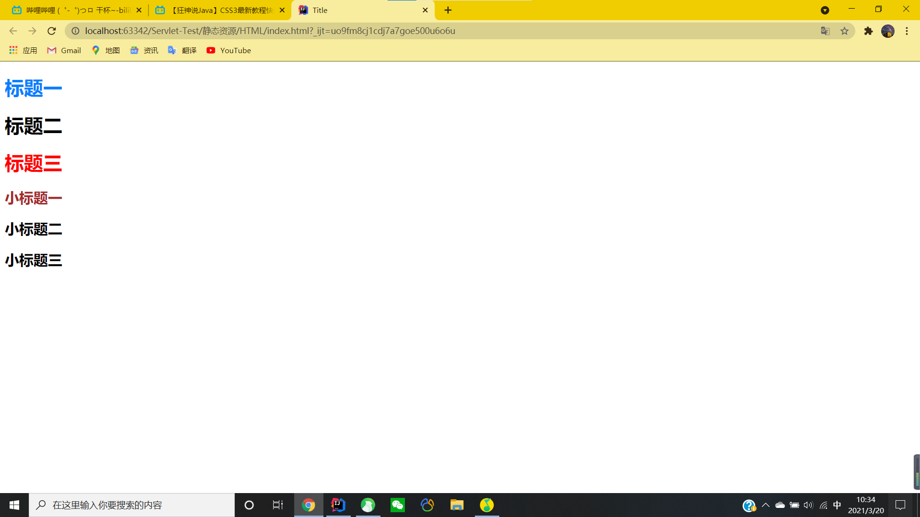Image resolution: width=920 pixels, height=517 pixels.
Task: Open the Chrome three-dot menu
Action: pyautogui.click(x=907, y=31)
